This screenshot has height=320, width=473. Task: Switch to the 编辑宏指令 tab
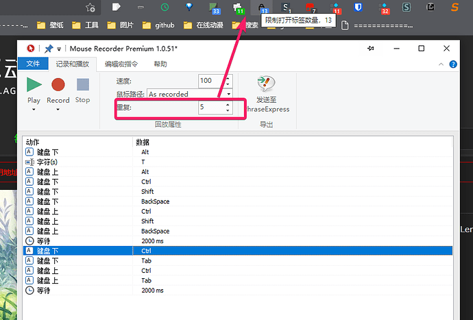121,64
